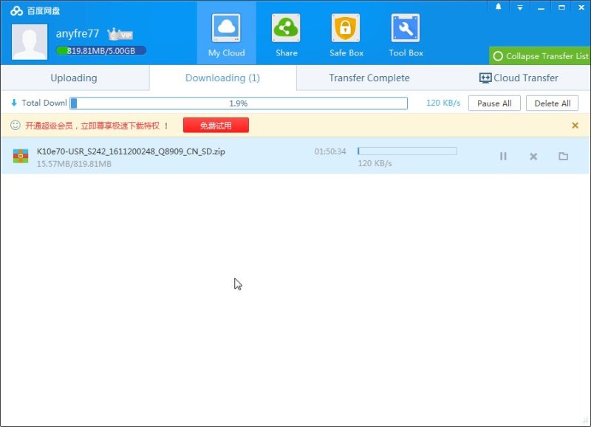The height and width of the screenshot is (427, 591).
Task: Click the smiley face icon in banner
Action: pyautogui.click(x=16, y=125)
